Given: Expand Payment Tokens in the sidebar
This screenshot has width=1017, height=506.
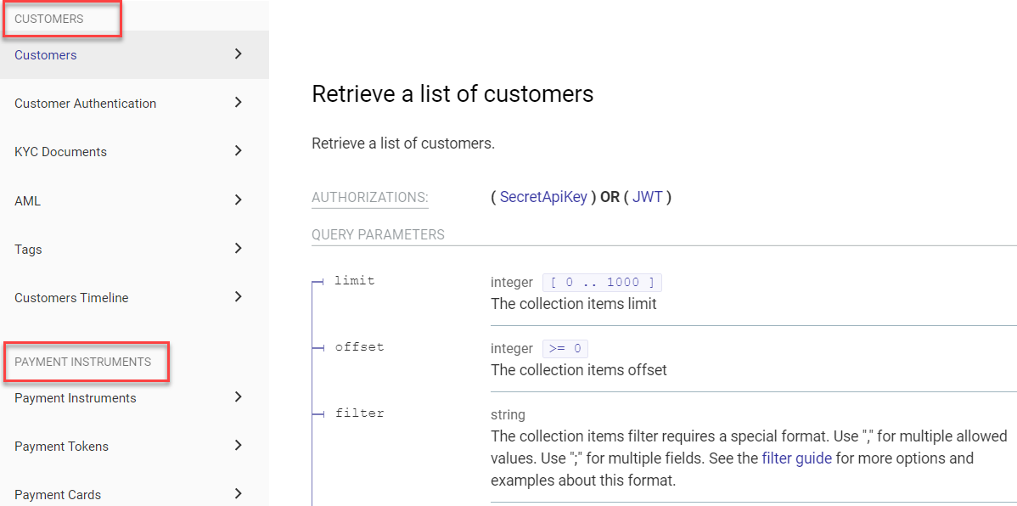Looking at the screenshot, I should (61, 446).
